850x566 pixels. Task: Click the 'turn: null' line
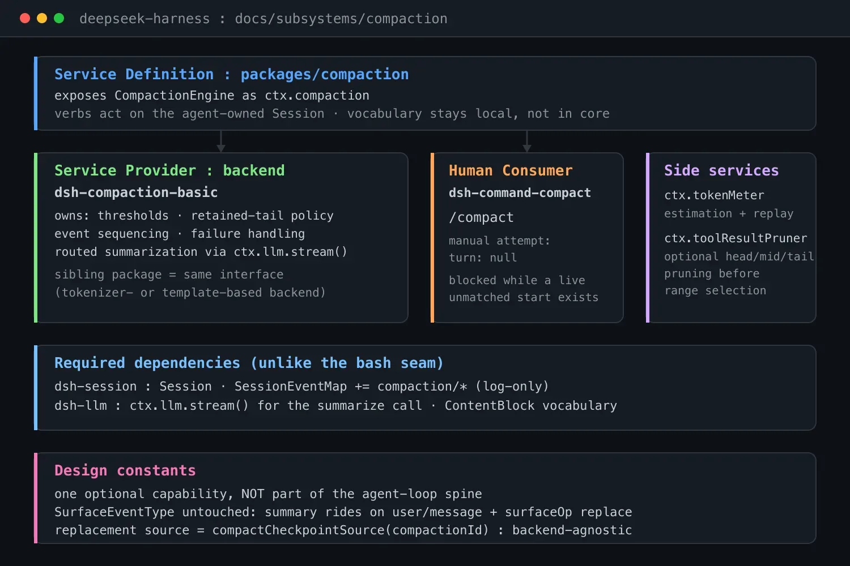click(x=483, y=258)
